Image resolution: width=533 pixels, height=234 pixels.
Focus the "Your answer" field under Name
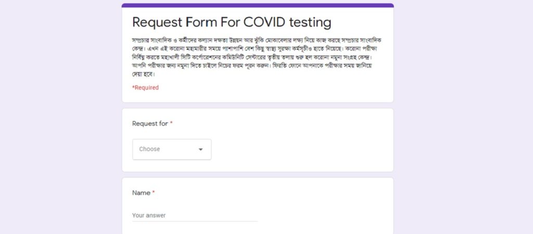(x=195, y=215)
